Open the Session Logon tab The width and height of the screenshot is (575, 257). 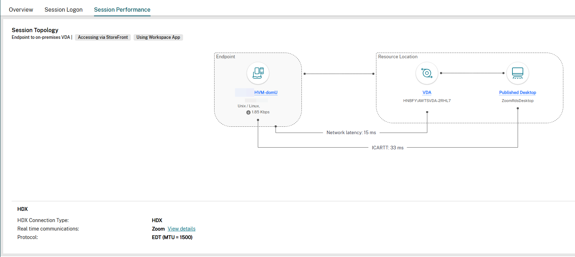[x=64, y=10]
